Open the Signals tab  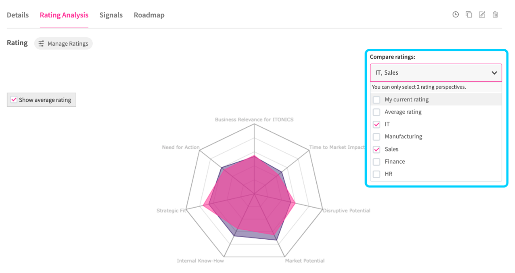(x=111, y=15)
